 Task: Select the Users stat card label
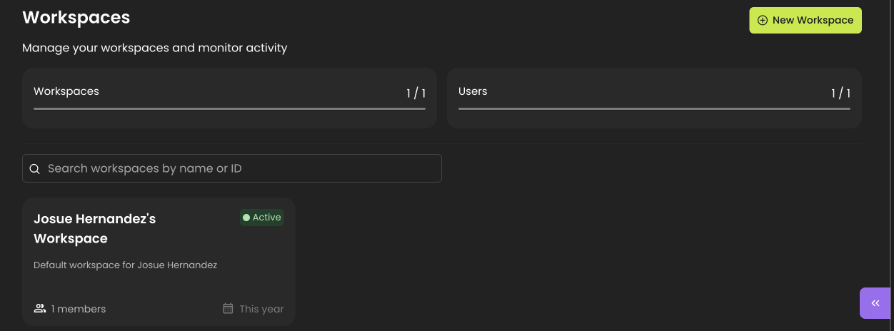[x=473, y=91]
